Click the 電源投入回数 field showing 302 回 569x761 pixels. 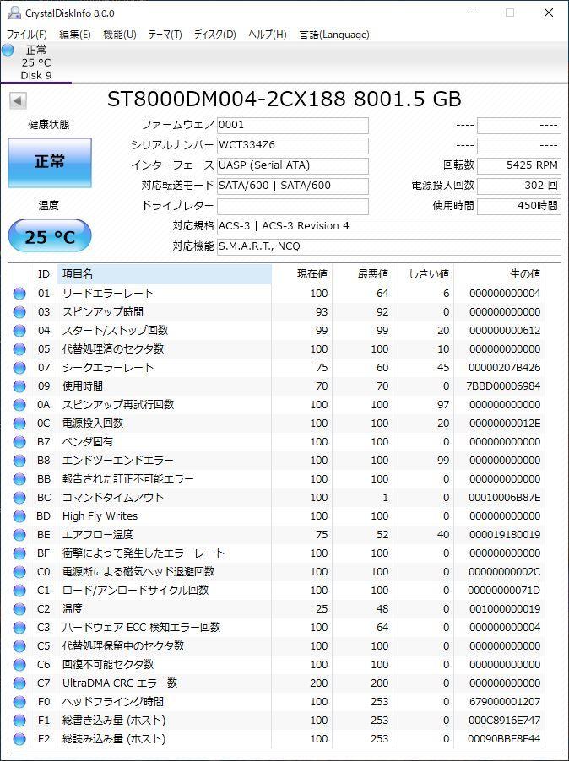519,186
